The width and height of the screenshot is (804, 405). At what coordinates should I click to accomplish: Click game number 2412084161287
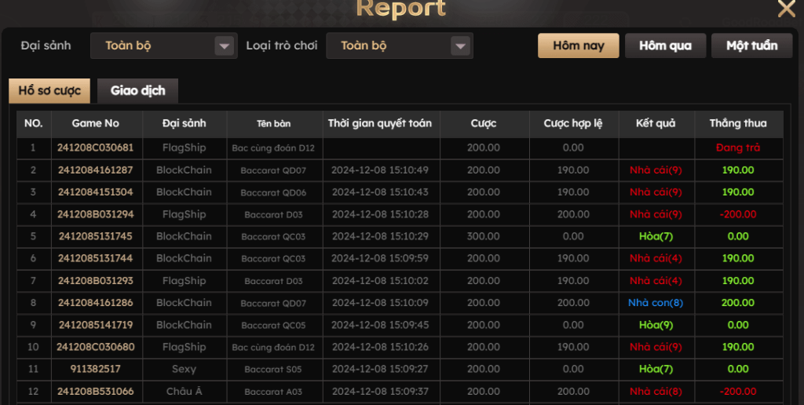click(x=96, y=170)
